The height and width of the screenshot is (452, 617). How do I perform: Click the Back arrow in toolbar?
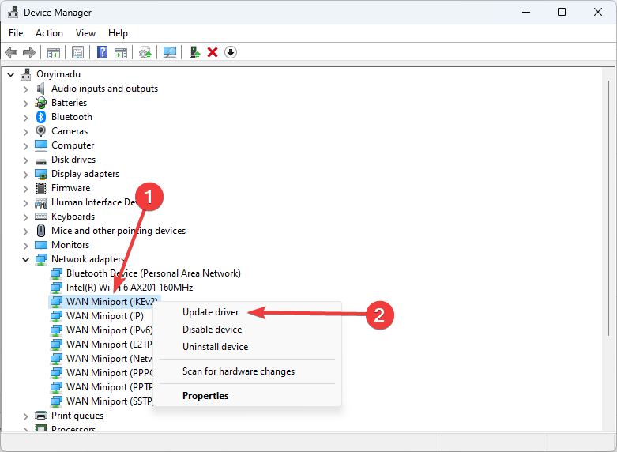(11, 52)
